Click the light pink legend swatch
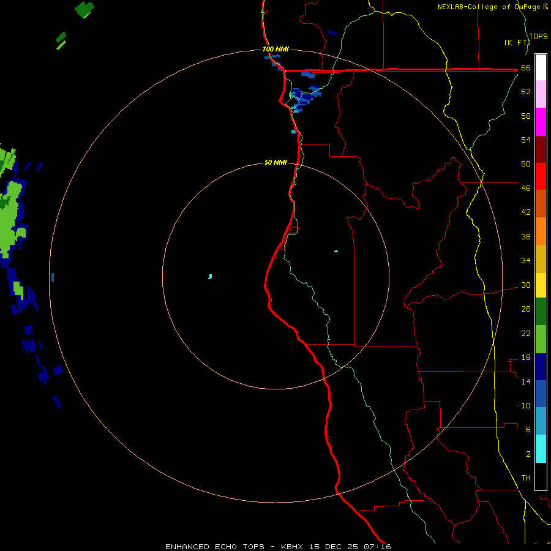Viewport: 551px width, 551px height. coord(541,94)
